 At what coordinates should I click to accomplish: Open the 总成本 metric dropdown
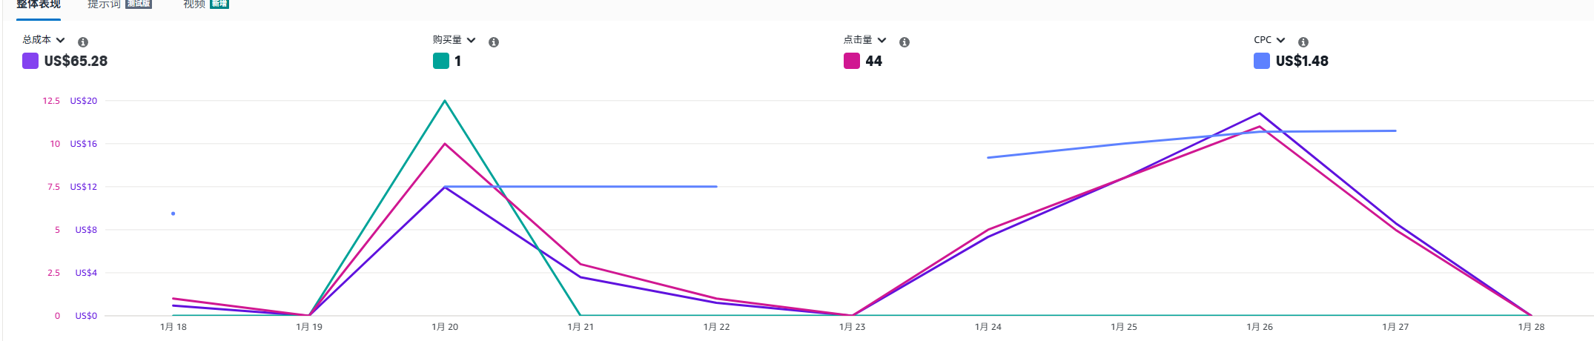pos(44,40)
